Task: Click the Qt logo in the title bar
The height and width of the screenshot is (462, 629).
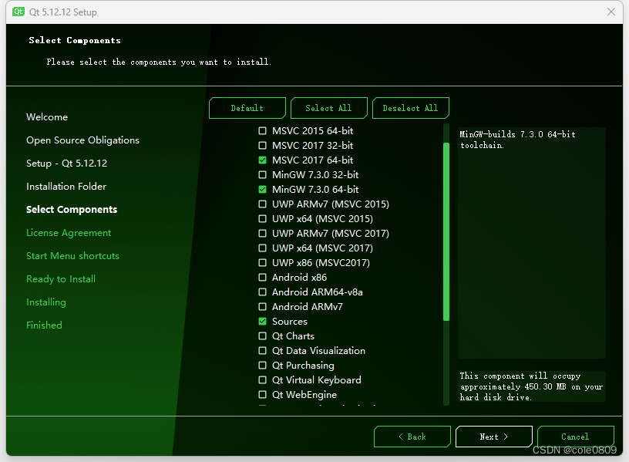Action: 19,12
